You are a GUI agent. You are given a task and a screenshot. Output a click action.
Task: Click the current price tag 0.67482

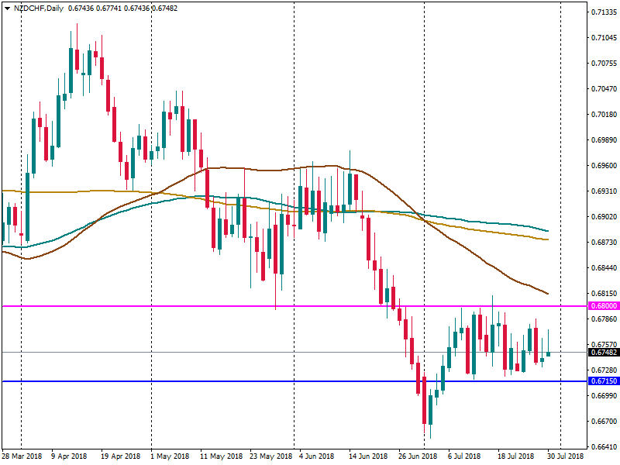(x=602, y=353)
